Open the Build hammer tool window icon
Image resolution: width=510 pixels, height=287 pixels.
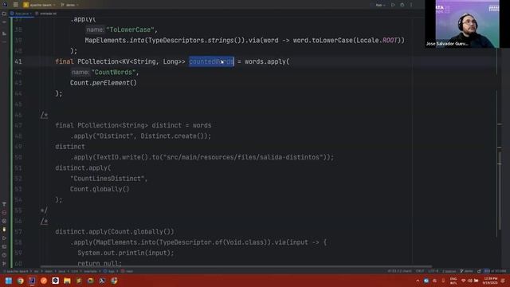click(4, 204)
